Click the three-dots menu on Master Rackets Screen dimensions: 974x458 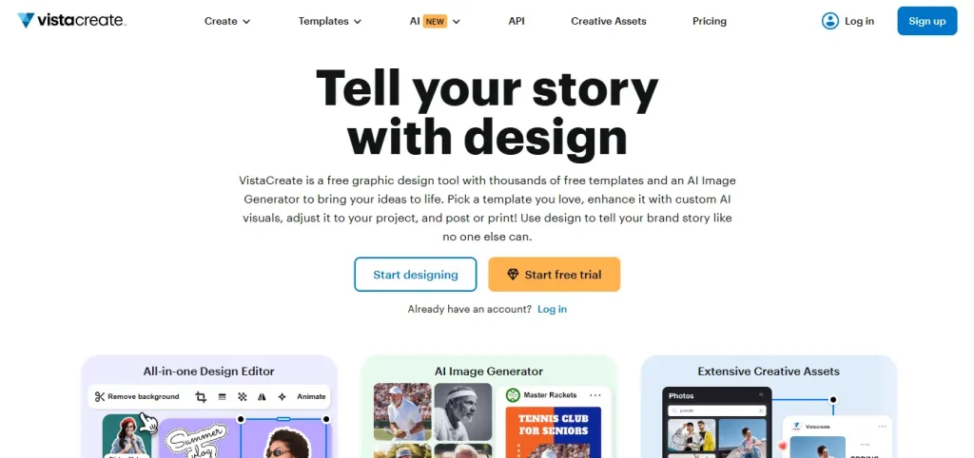pyautogui.click(x=595, y=395)
